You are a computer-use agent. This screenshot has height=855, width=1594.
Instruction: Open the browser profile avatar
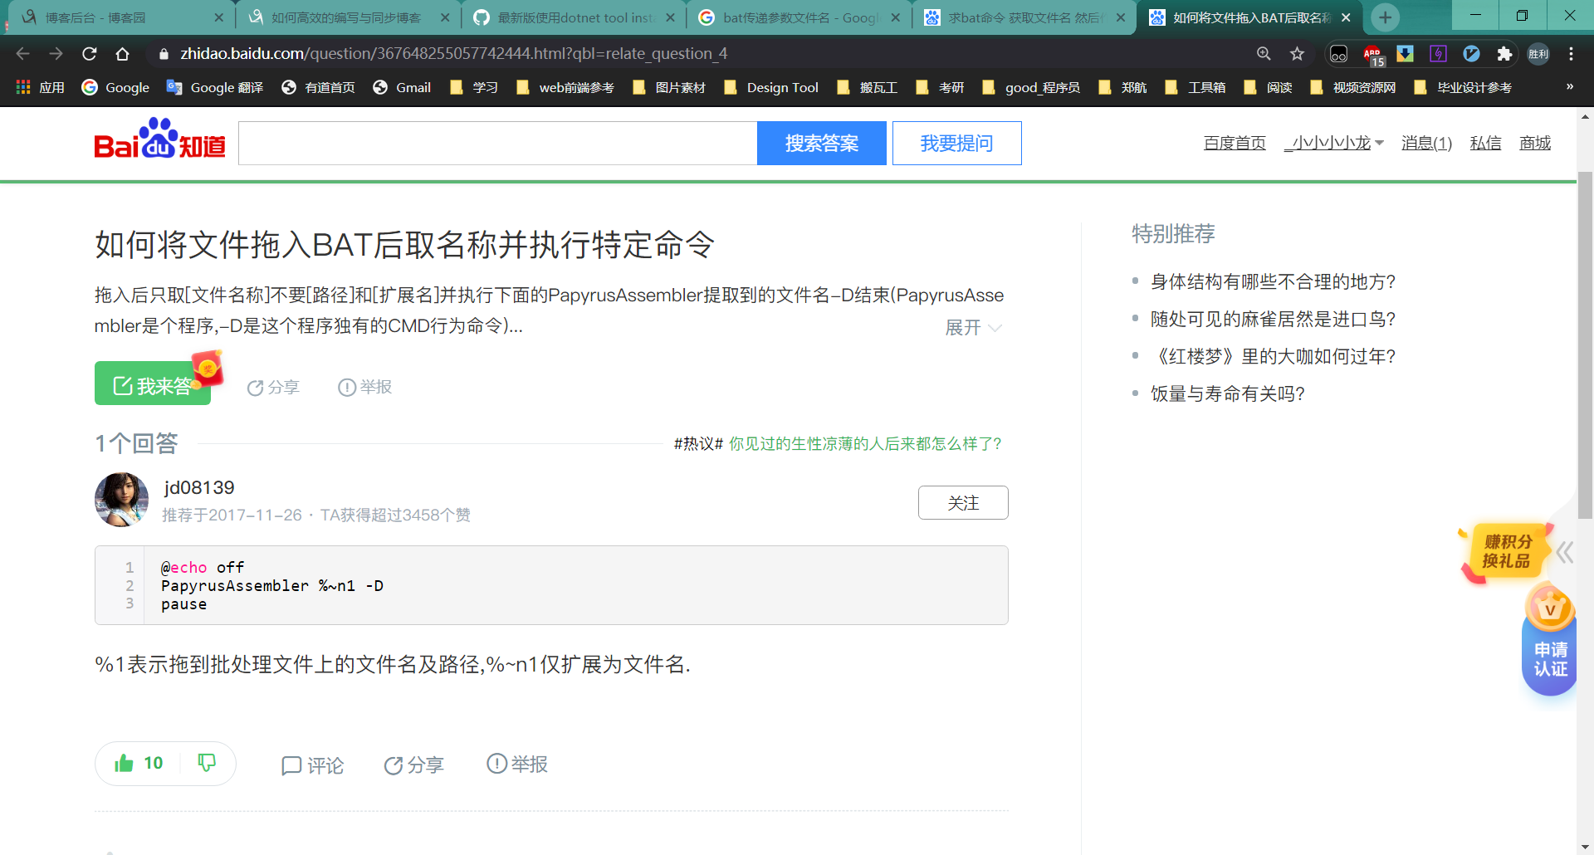click(x=1538, y=54)
